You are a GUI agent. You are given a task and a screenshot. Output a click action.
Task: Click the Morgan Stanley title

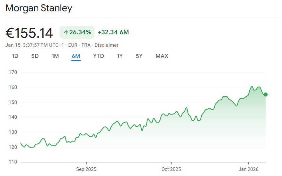coord(39,8)
